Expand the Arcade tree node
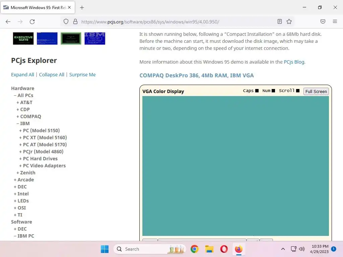 coord(24,180)
